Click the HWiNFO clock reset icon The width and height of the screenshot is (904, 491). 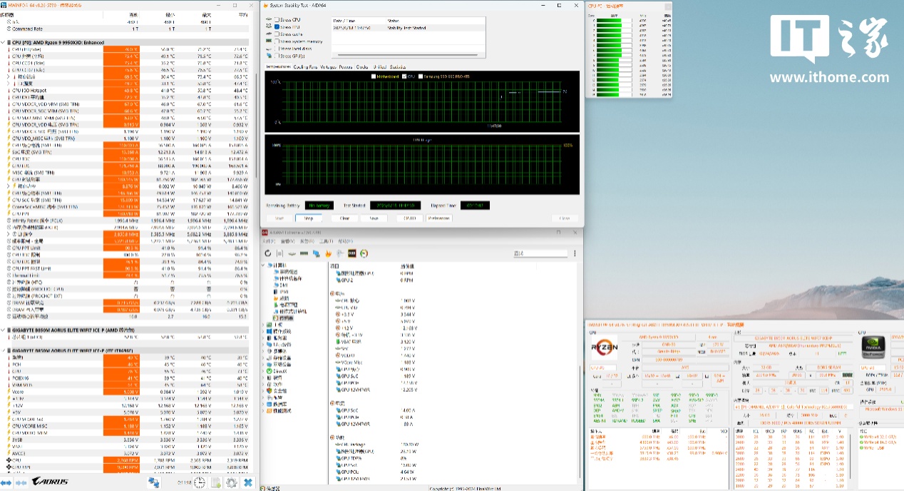pos(199,483)
